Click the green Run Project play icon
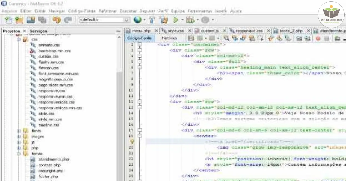This screenshot has height=181, width=346. (176, 20)
